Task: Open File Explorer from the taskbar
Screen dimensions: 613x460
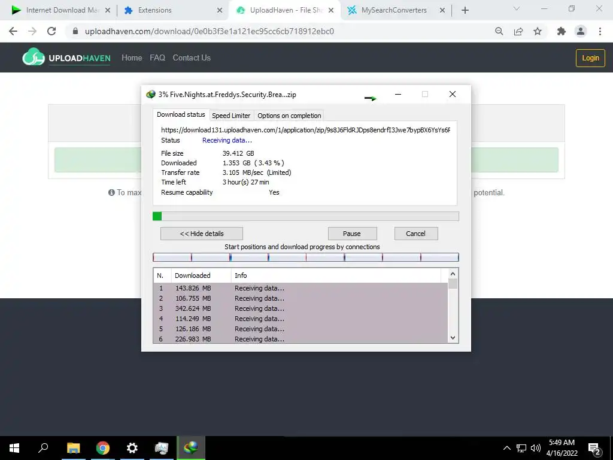Action: pyautogui.click(x=73, y=448)
